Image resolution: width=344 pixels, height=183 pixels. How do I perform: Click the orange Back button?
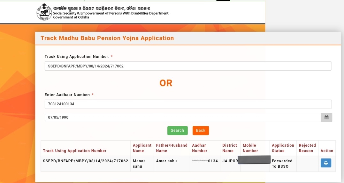[x=201, y=130]
